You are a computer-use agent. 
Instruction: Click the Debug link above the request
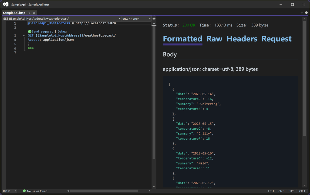(x=62, y=31)
